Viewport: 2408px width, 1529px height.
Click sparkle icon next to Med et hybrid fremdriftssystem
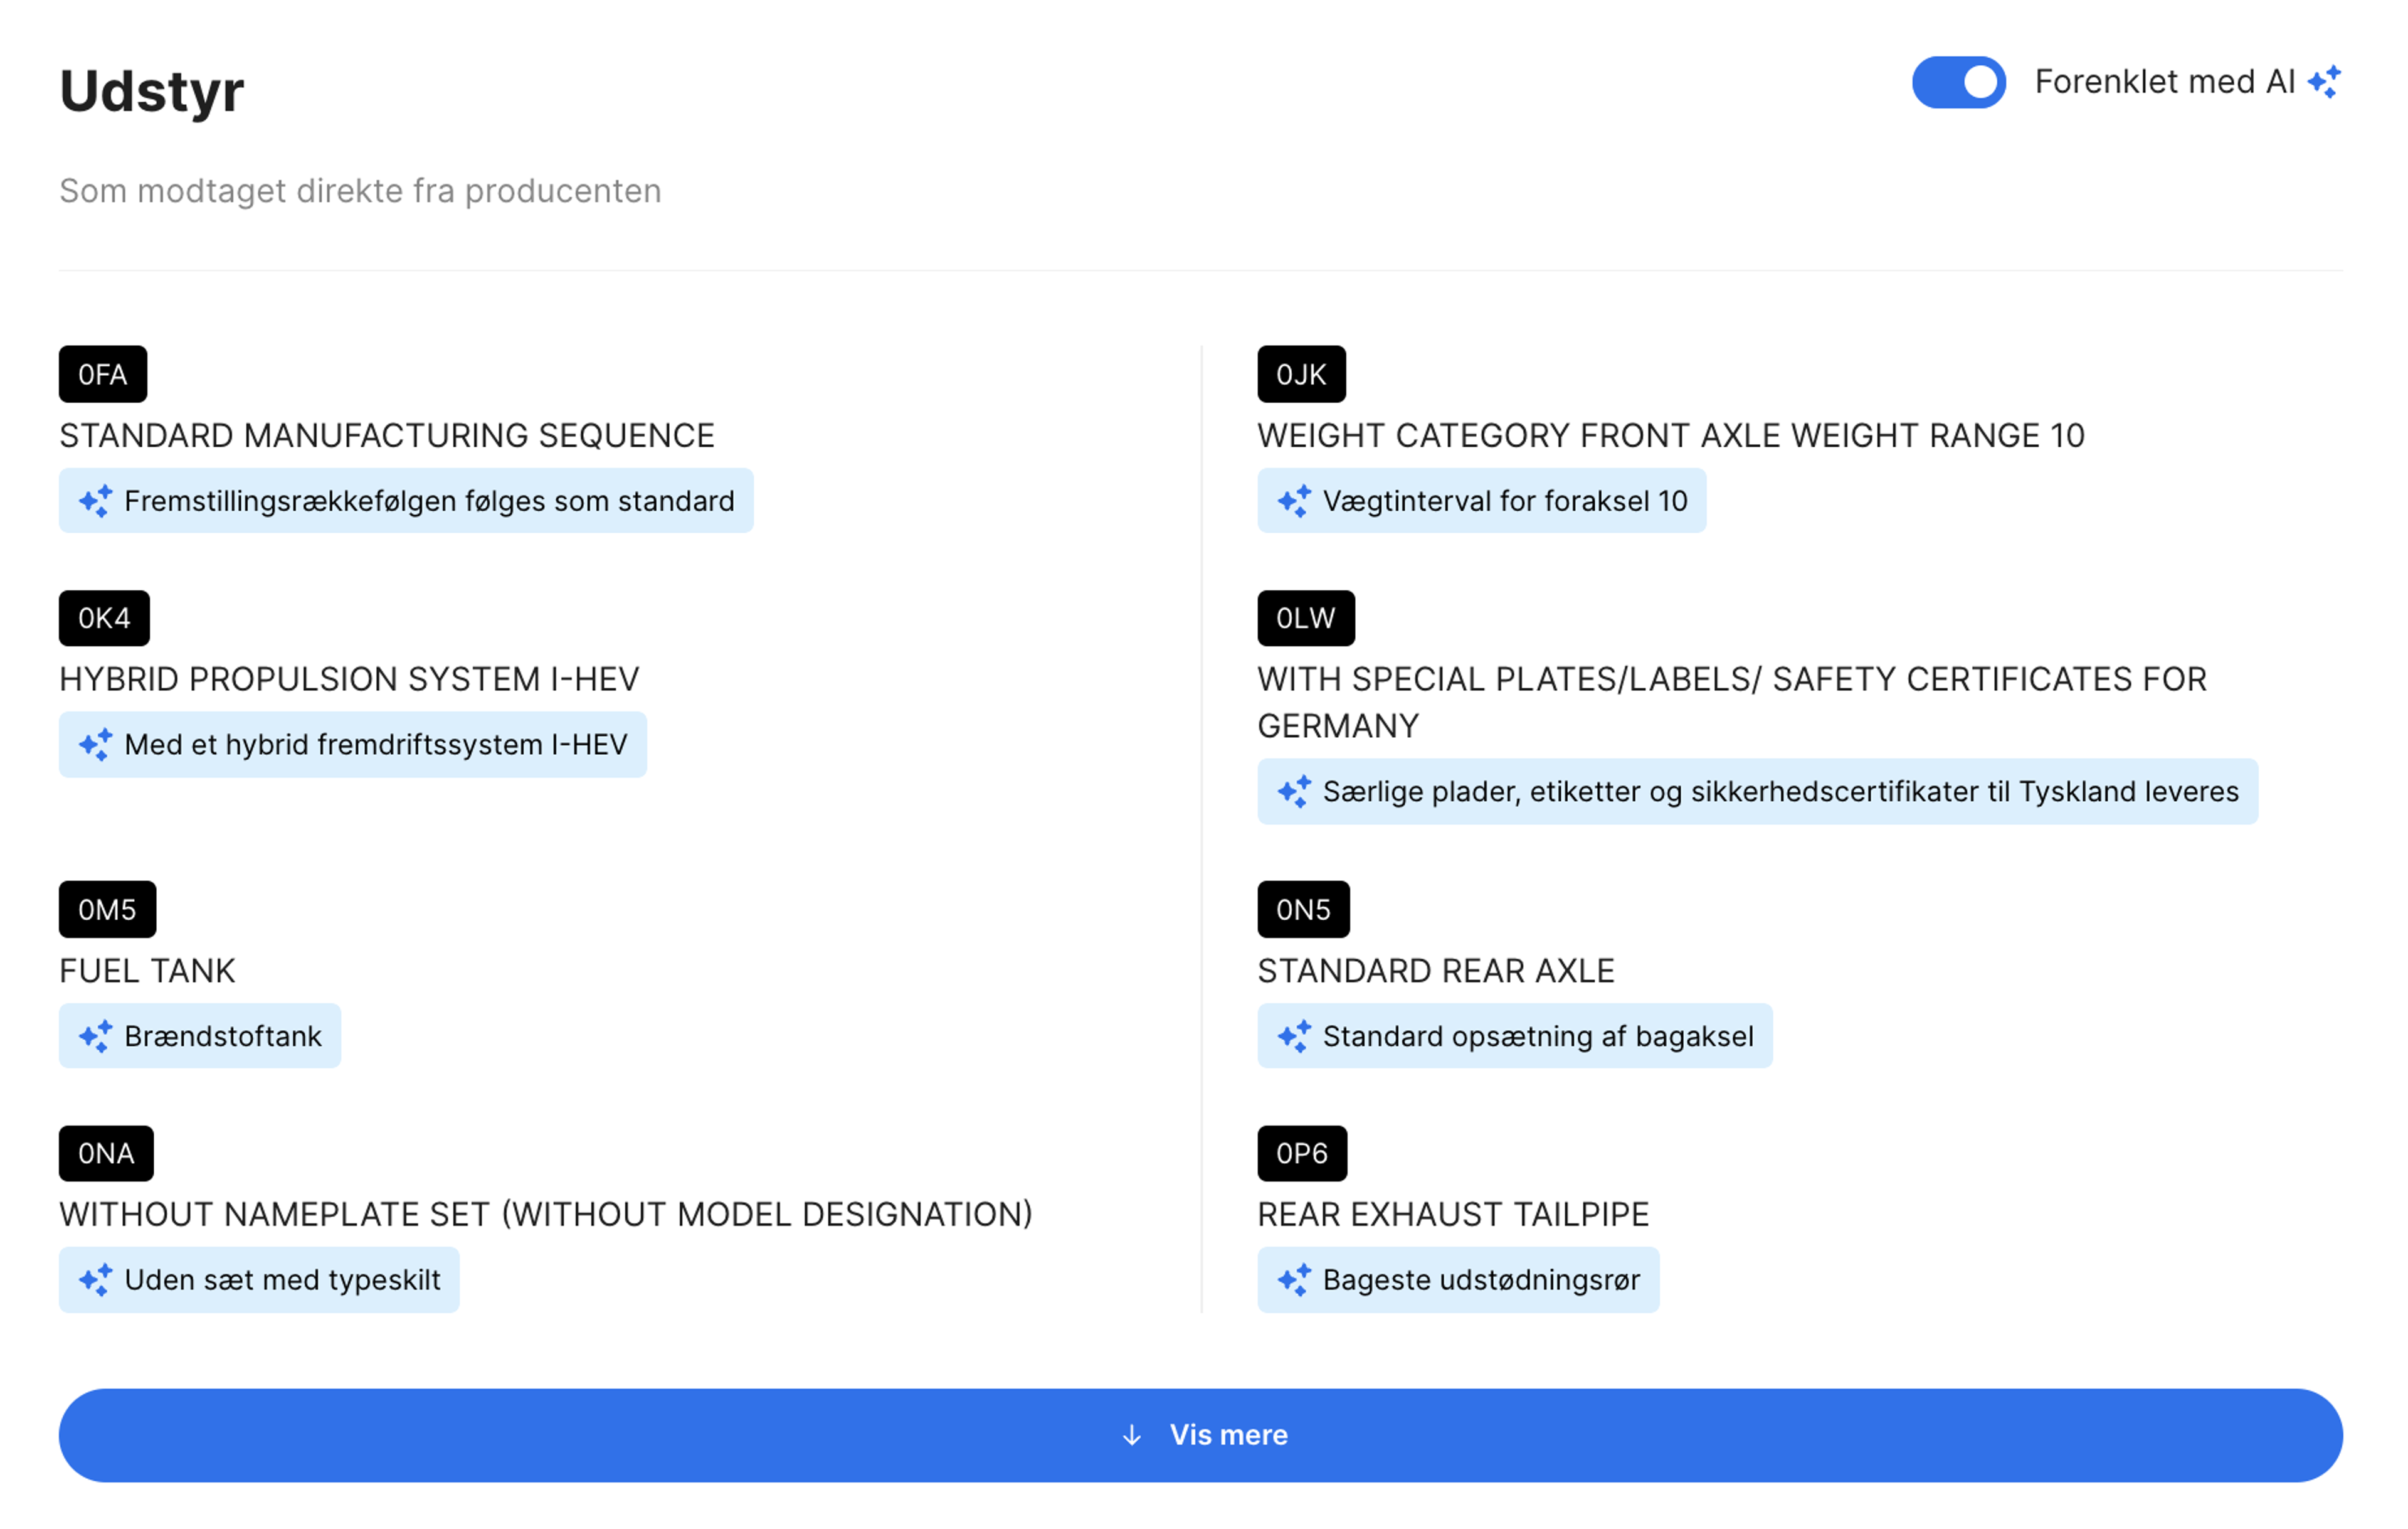coord(96,745)
